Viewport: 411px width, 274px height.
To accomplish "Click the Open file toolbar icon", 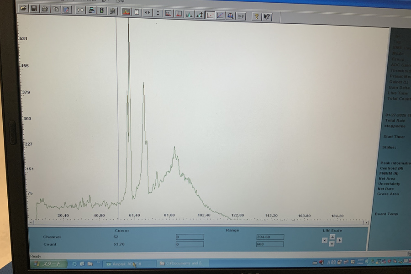I will point(23,9).
